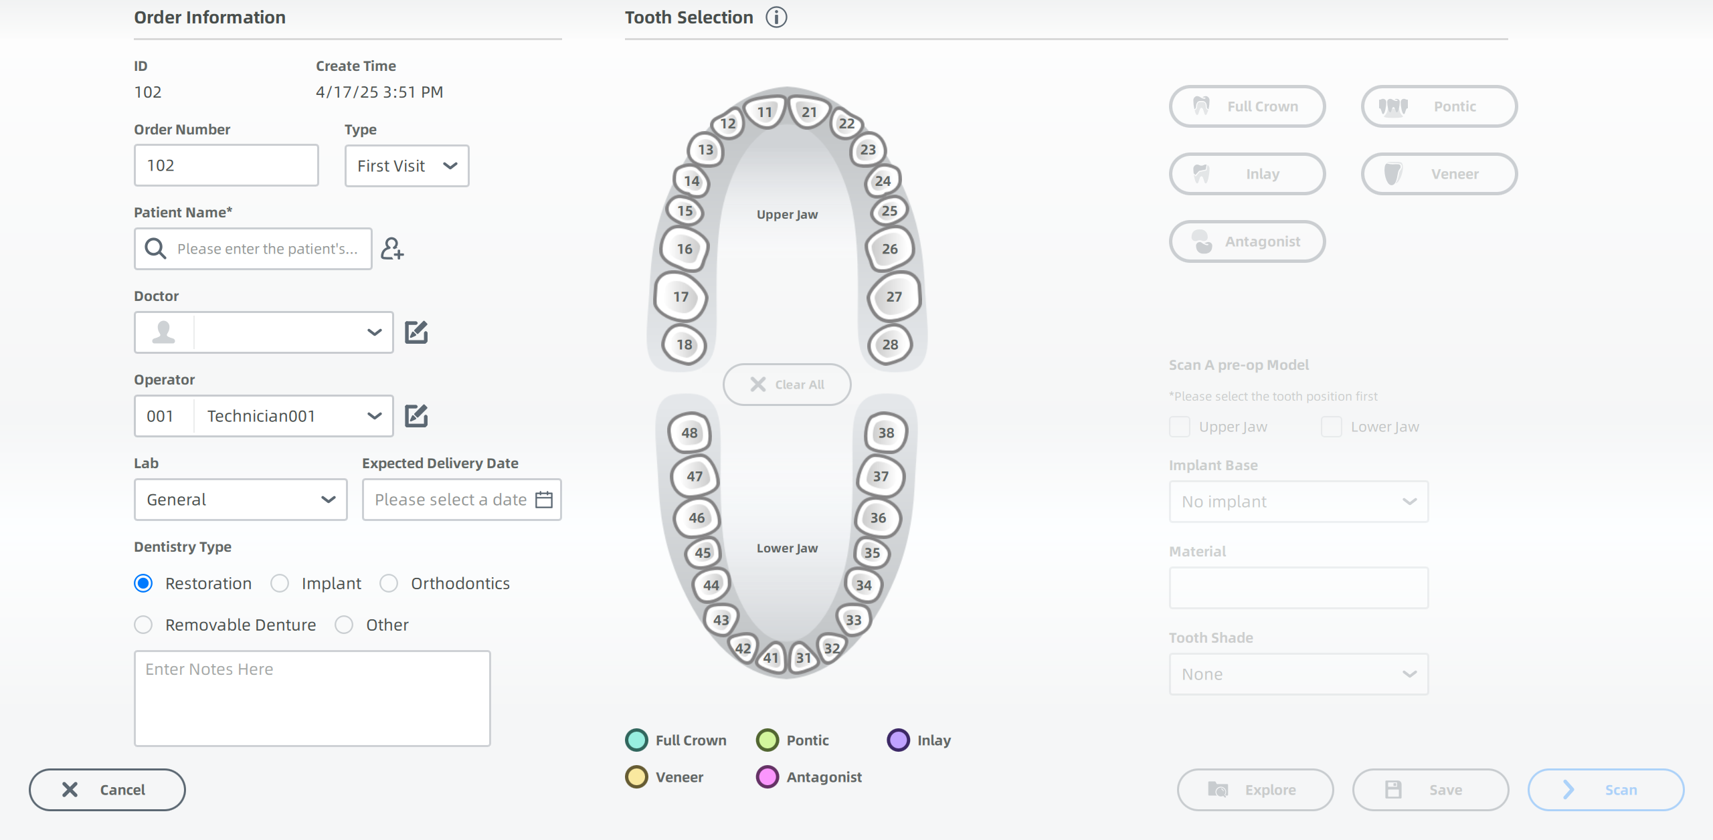This screenshot has width=1713, height=840.
Task: Click the calendar icon for delivery date
Action: click(544, 500)
